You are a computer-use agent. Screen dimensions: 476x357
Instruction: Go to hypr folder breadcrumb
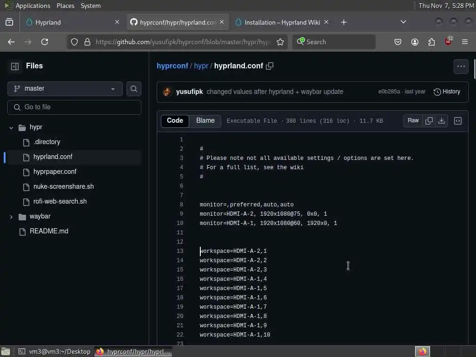click(201, 66)
